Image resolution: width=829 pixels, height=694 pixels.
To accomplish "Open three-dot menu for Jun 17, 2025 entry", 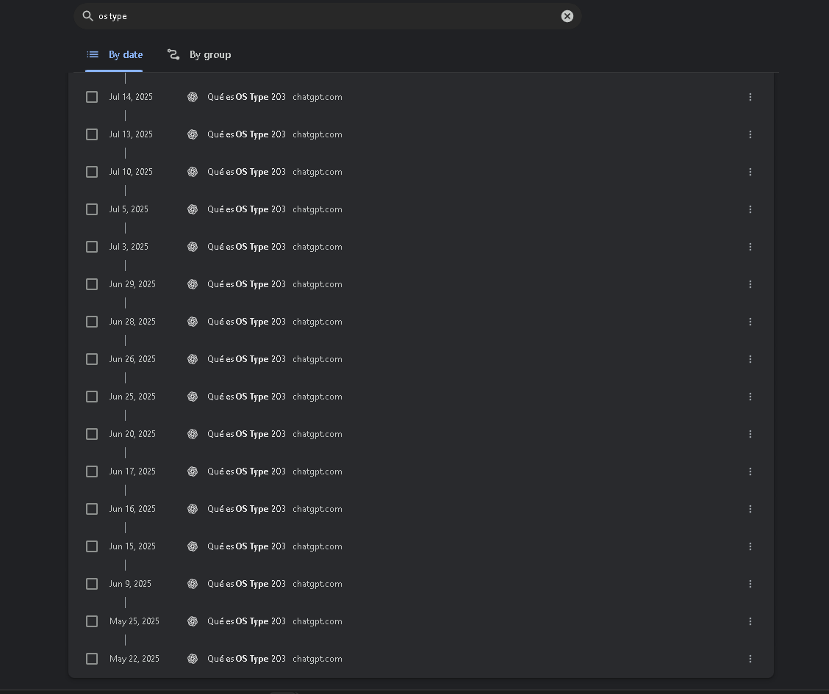I will tap(750, 471).
